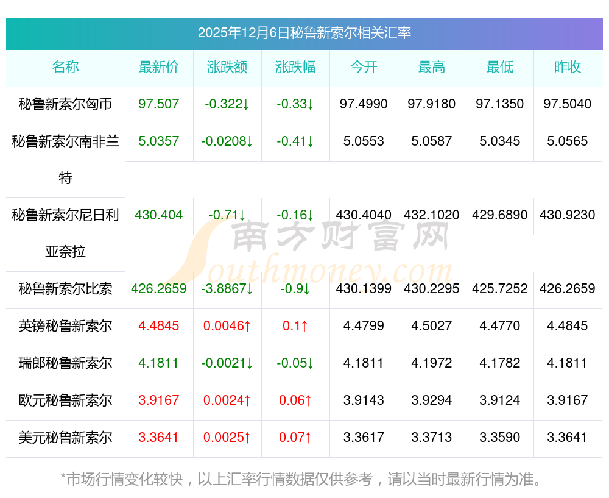
Task: Click change amount 0.0024↑
Action: 227,400
